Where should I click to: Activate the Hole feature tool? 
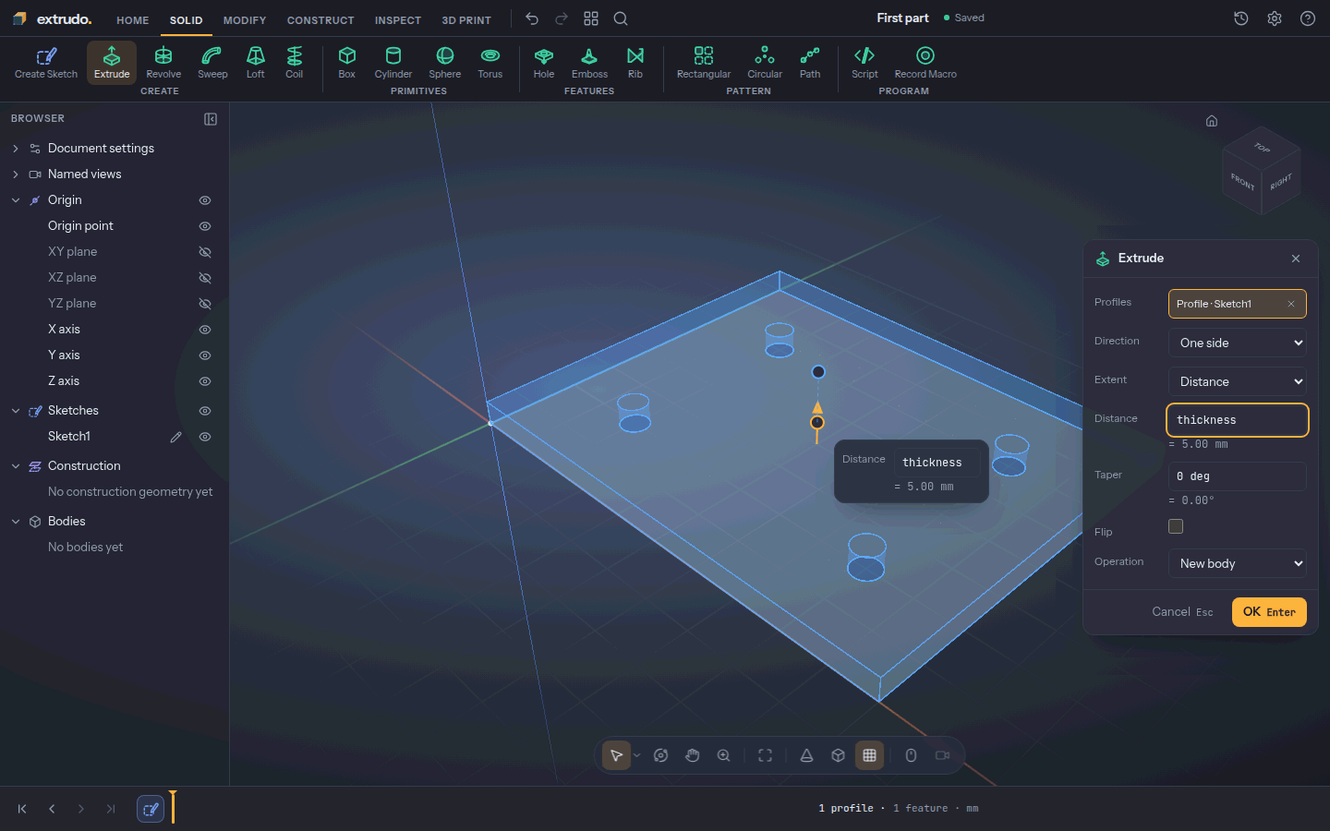pyautogui.click(x=544, y=63)
